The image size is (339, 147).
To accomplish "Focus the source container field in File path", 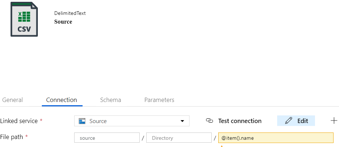I will coord(107,138).
